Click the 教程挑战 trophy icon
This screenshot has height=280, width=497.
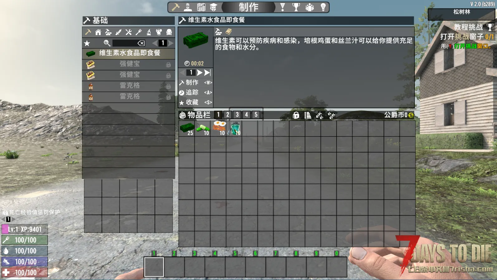click(x=490, y=27)
